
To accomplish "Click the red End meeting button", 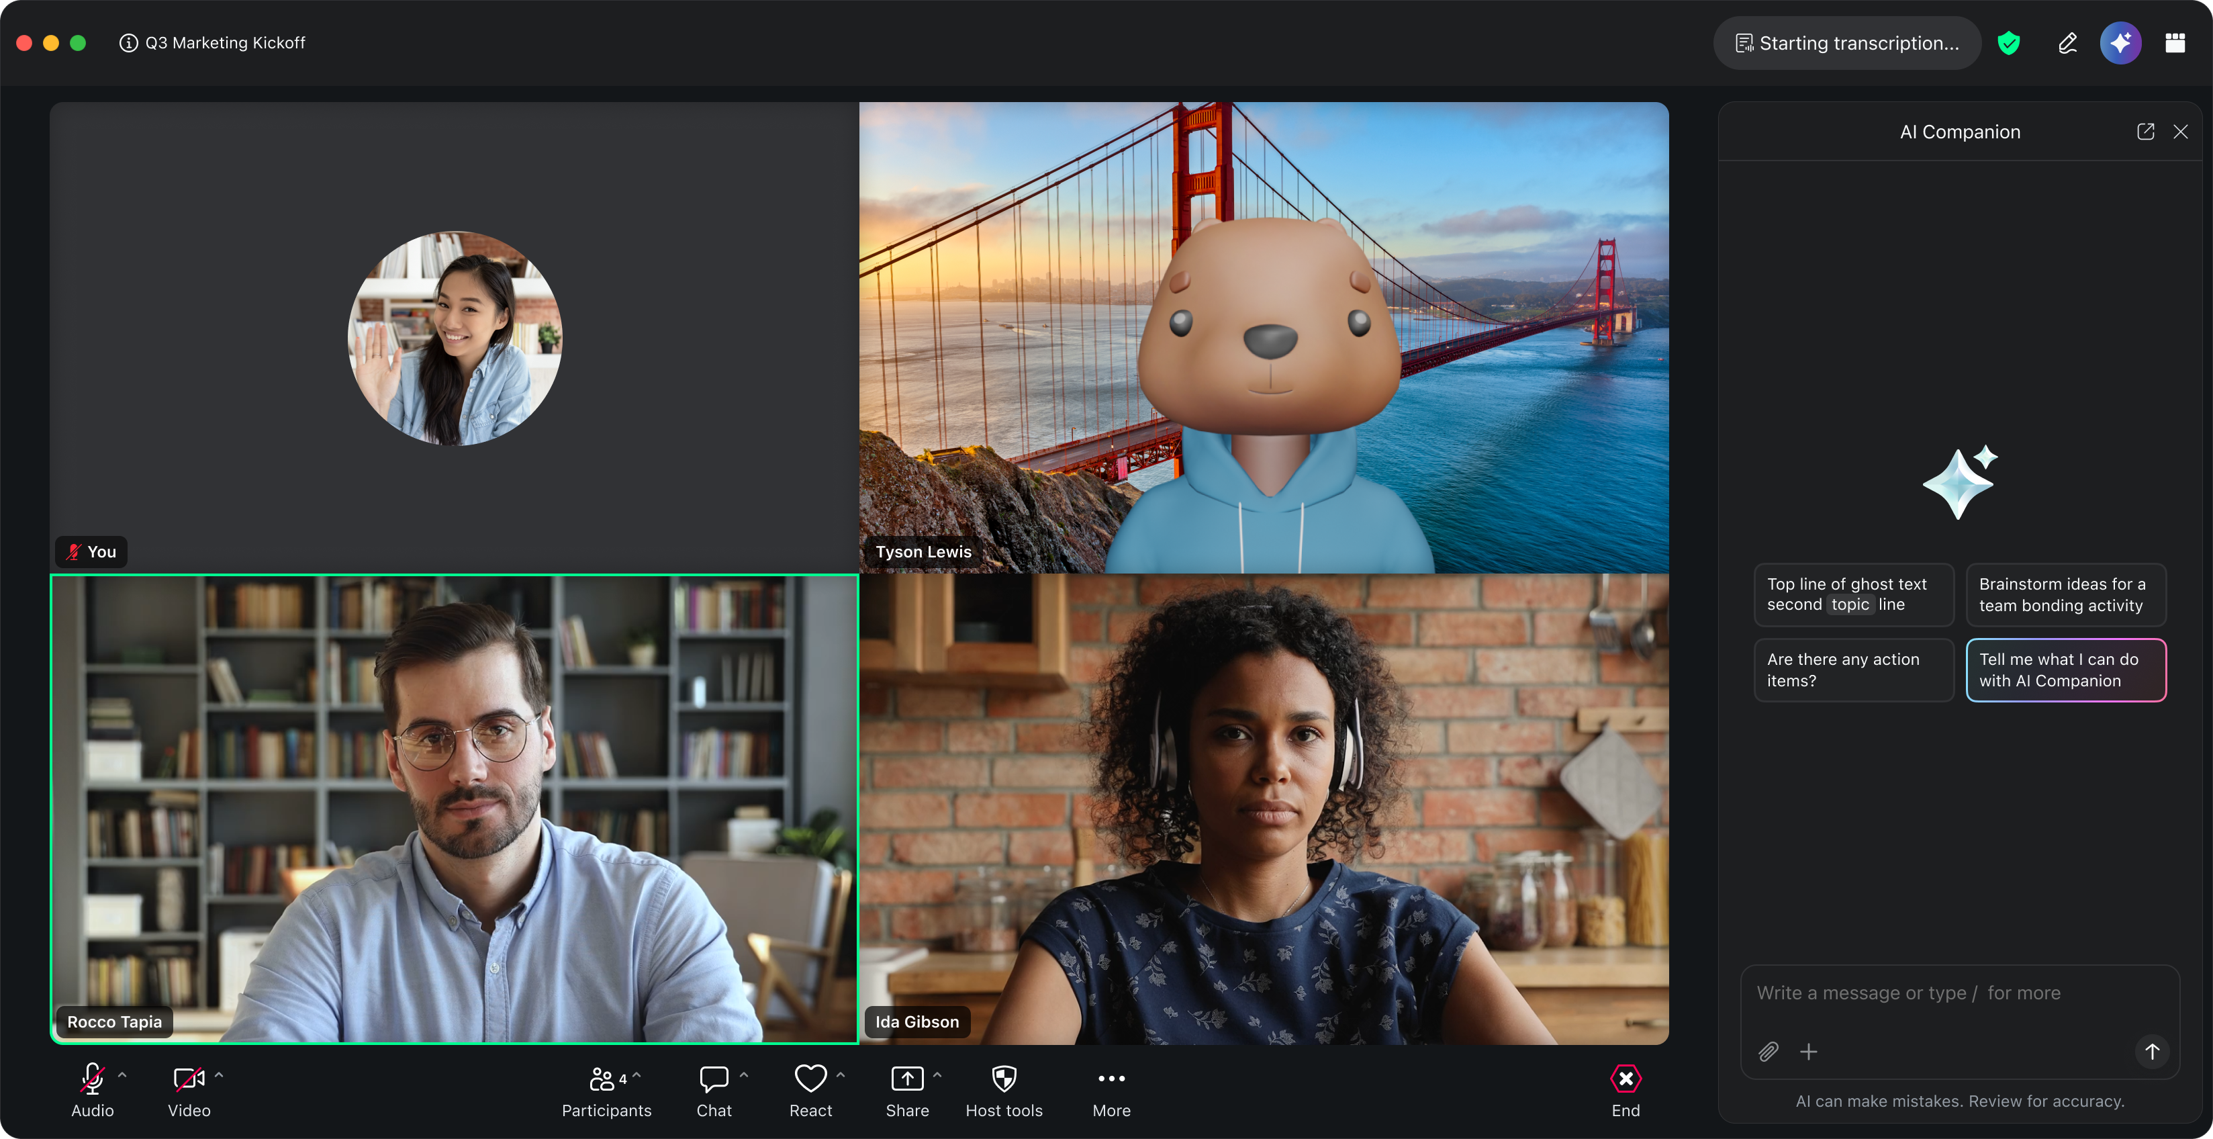I will pos(1626,1080).
